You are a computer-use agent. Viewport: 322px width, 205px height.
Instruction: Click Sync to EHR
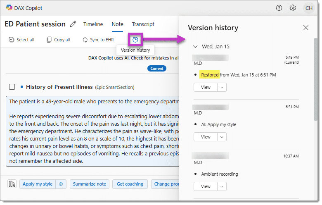[98, 40]
